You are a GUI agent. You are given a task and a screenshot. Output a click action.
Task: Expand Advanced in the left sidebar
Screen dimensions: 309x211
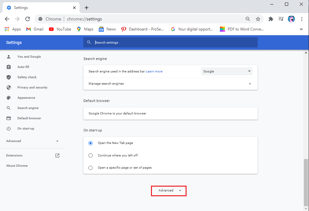pyautogui.click(x=32, y=141)
